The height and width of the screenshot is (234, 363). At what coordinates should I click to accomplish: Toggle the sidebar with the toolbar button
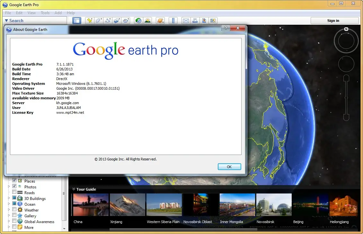tap(77, 21)
